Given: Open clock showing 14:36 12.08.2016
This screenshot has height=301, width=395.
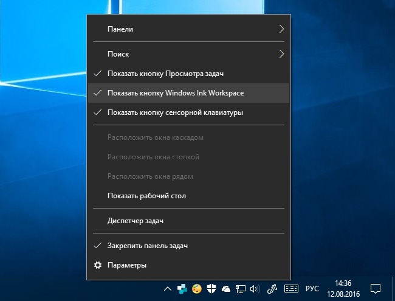Looking at the screenshot, I should coord(343,289).
